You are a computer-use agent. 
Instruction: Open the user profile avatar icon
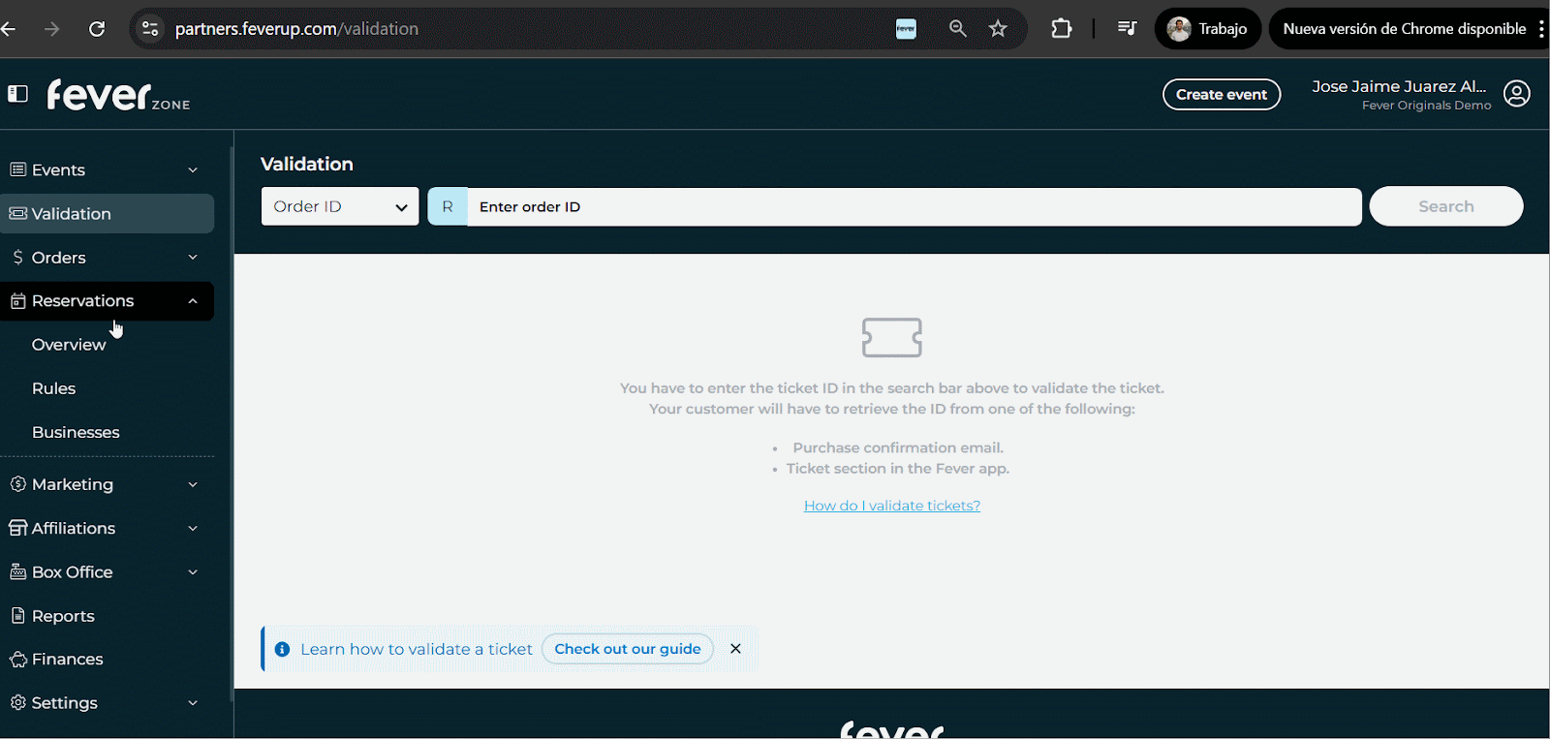(1517, 94)
